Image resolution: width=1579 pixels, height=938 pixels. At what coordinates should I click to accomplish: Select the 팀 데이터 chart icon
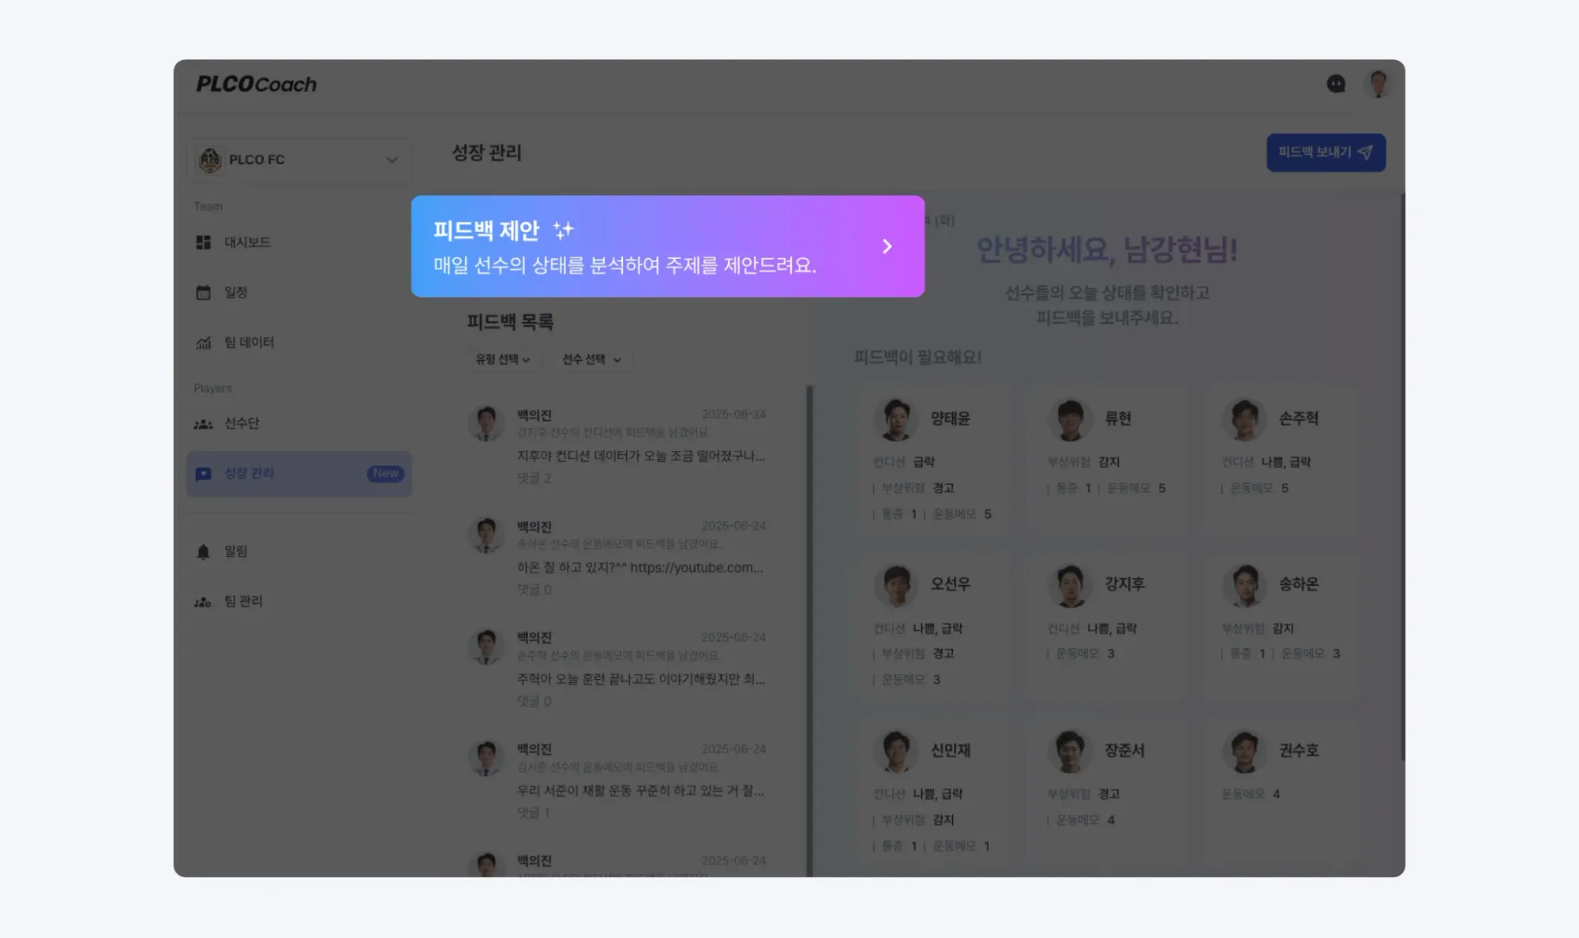[x=204, y=342]
